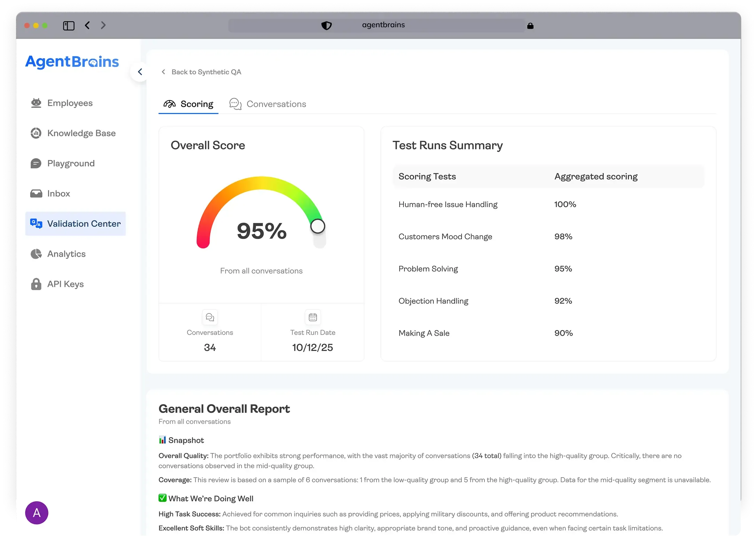The width and height of the screenshot is (756, 536).
Task: Click the API Keys padlock icon
Action: [36, 284]
